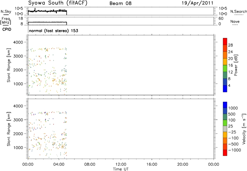Select the yellow Power colorbar segment between 16 and 20
The width and height of the screenshot is (247, 171).
pos(225,61)
